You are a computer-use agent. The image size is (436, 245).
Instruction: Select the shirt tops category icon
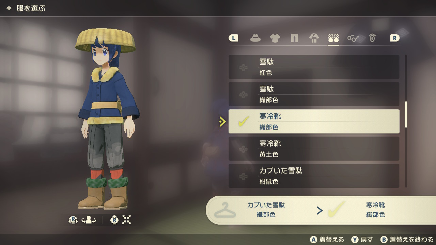[x=275, y=38]
